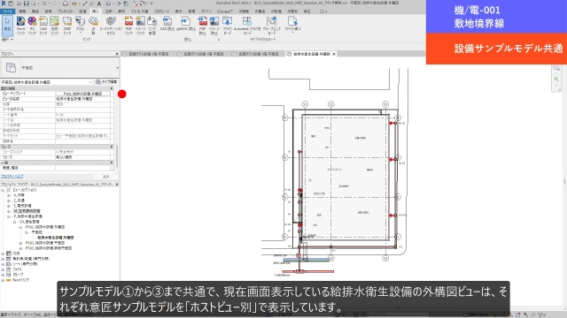Open Manage Links (リンク管理)
This screenshot has height=318, width=567.
151,26
